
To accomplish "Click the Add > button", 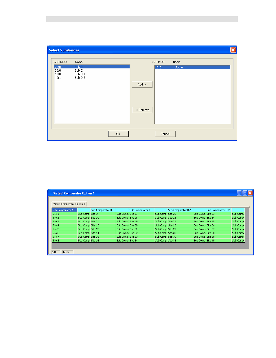I will coord(142,84).
